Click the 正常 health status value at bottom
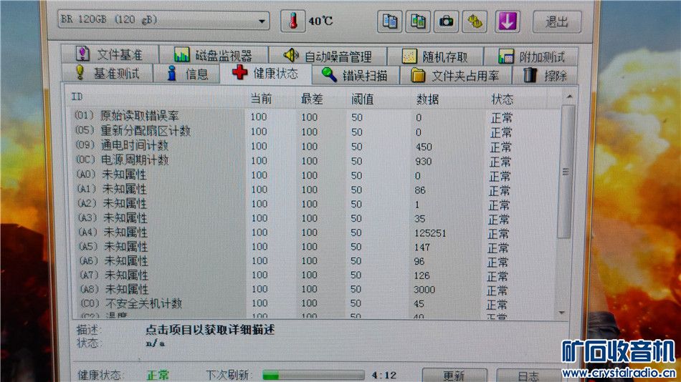Viewport: 681px width, 382px height. [158, 375]
